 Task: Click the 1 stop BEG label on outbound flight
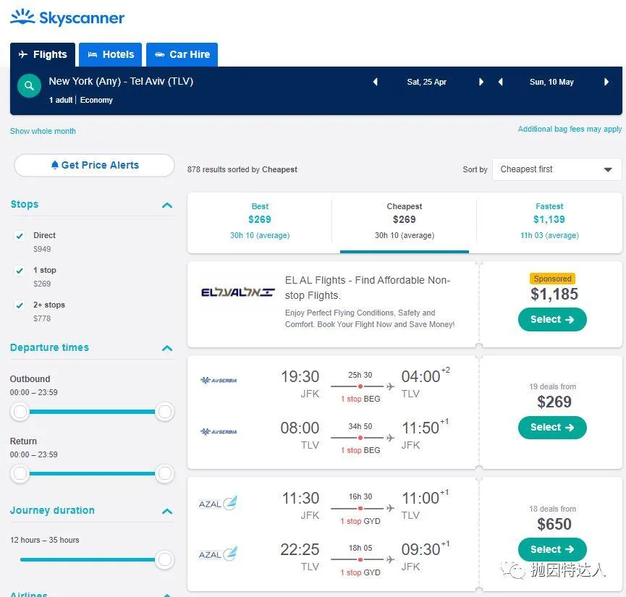coord(360,399)
